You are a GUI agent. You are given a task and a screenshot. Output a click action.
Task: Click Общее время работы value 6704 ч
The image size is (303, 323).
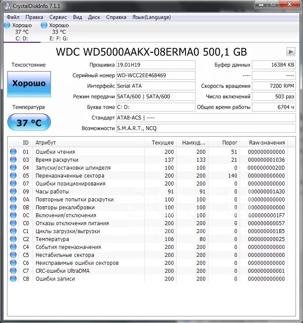(274, 107)
